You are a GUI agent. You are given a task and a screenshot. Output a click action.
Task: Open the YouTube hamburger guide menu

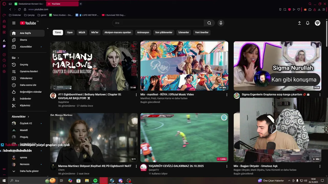[14, 23]
